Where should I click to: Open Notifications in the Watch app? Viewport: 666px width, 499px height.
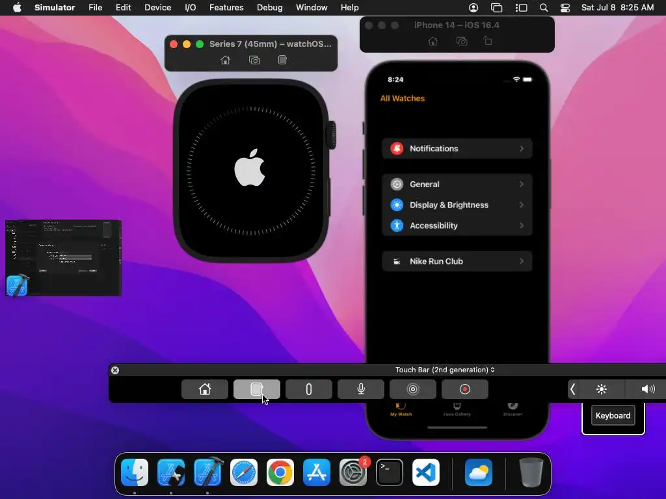[x=457, y=149]
